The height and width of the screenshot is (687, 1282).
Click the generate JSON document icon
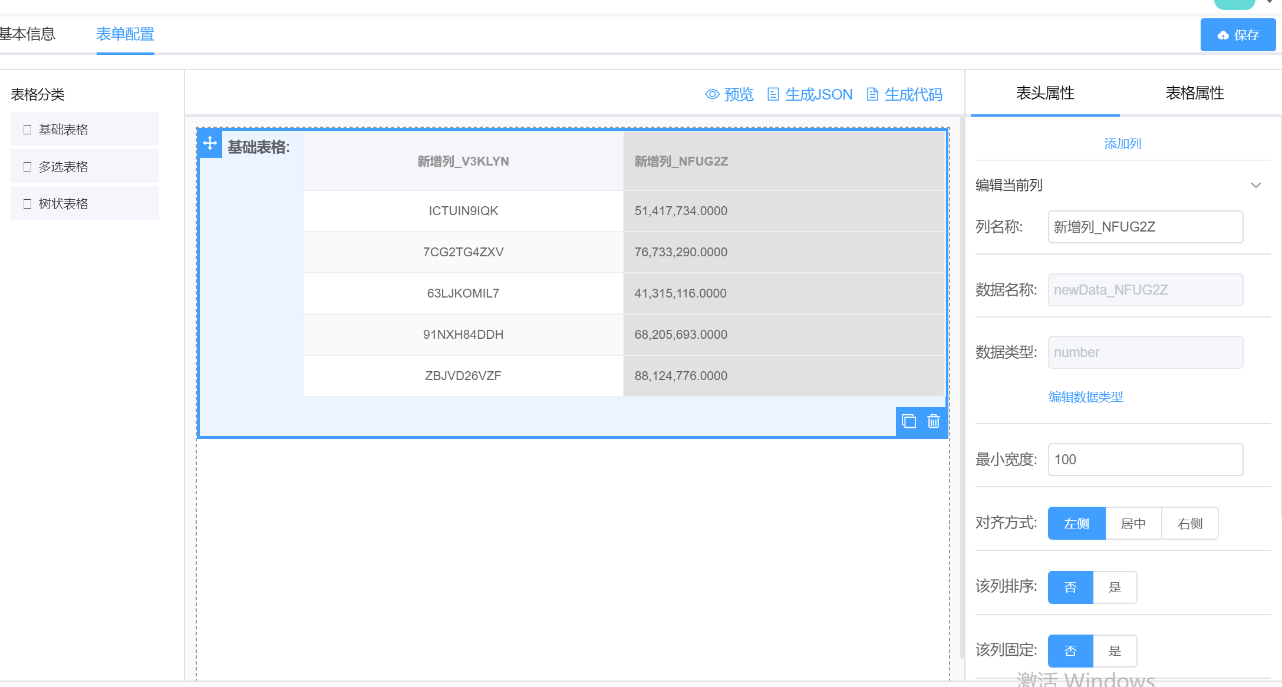pyautogui.click(x=773, y=94)
